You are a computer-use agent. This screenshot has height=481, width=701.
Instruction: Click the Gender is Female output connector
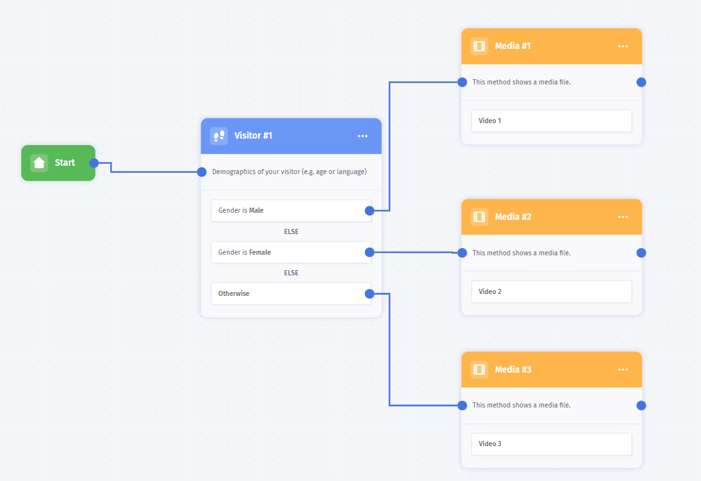pos(370,252)
